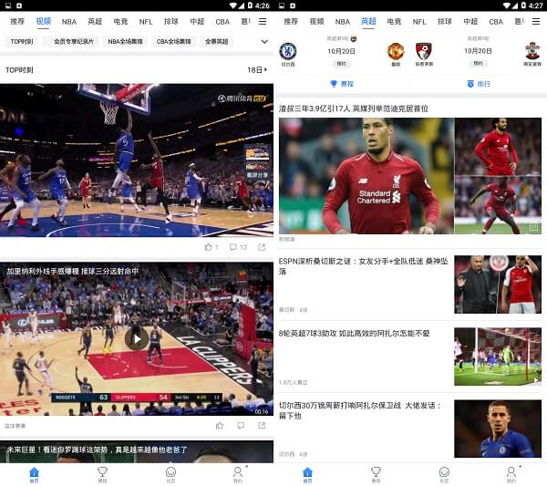The width and height of the screenshot is (547, 486).
Task: Tap 预约 for the Chelsea vs Manchester United match
Action: (342, 64)
